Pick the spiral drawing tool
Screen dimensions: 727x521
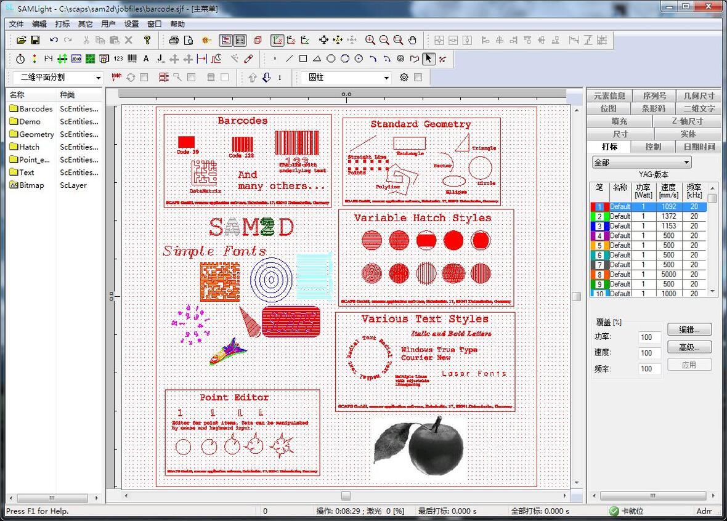[400, 59]
